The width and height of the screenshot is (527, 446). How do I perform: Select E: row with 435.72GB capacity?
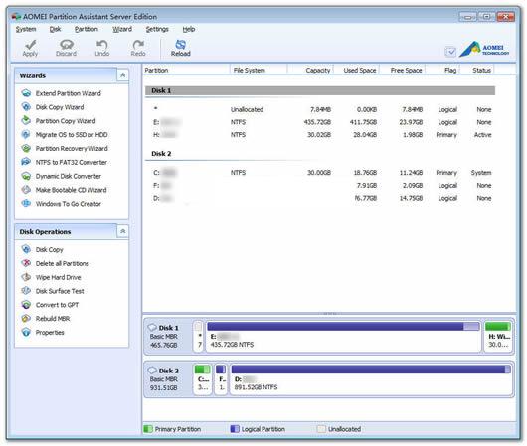[x=320, y=122]
